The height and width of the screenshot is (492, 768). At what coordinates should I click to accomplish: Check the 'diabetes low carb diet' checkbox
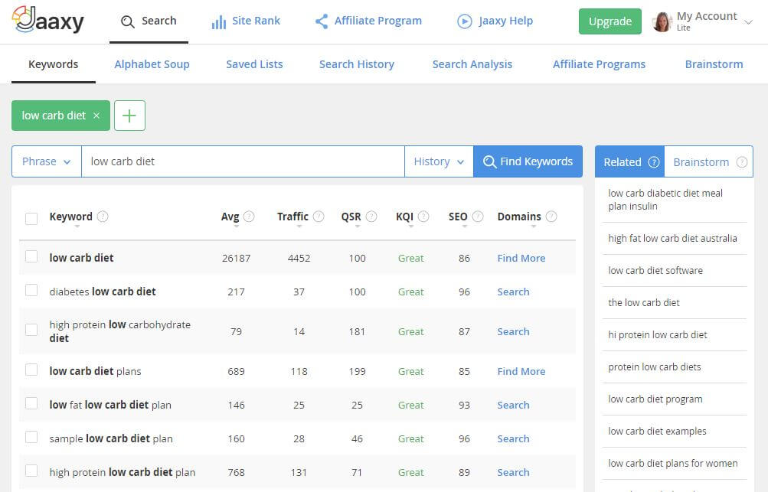(x=31, y=290)
